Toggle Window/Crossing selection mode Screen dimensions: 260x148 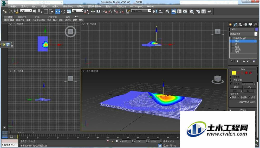click(51, 11)
